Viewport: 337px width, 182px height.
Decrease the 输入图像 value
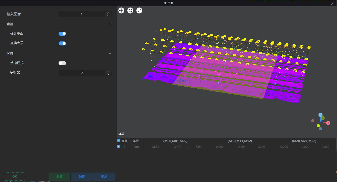(x=108, y=16)
